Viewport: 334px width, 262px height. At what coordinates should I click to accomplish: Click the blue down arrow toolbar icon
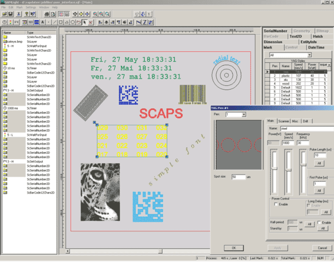[x=143, y=14]
